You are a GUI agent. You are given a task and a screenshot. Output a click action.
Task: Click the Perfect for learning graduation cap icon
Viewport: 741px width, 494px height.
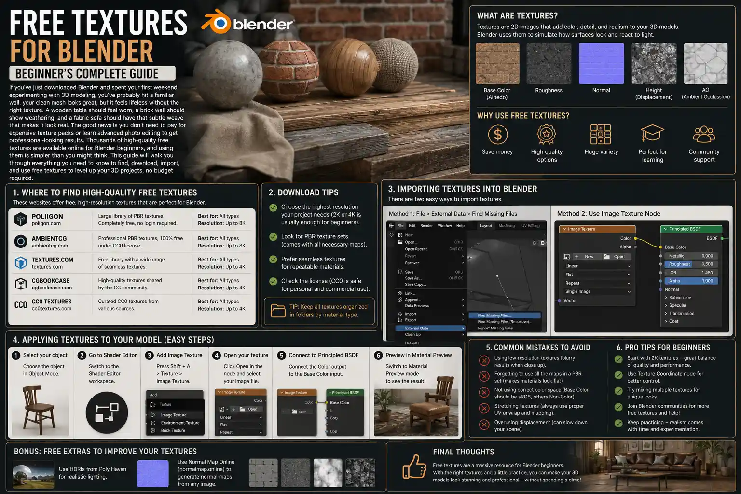(x=652, y=133)
